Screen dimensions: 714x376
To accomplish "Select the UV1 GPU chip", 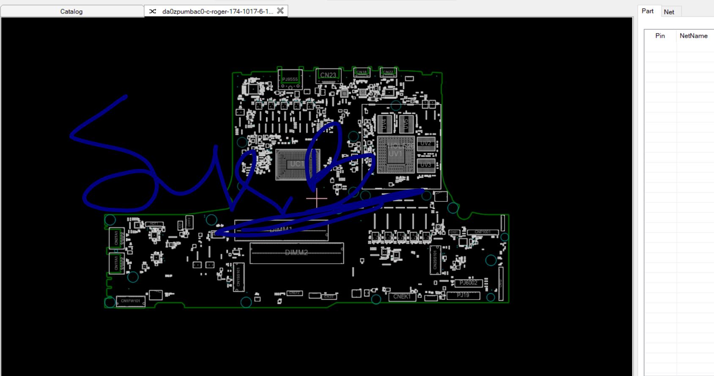I will click(395, 154).
